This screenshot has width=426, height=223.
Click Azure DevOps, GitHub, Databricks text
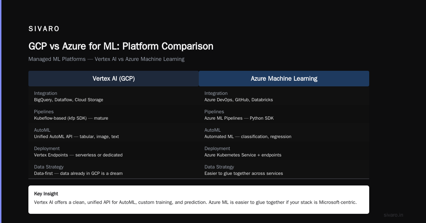[239, 100]
